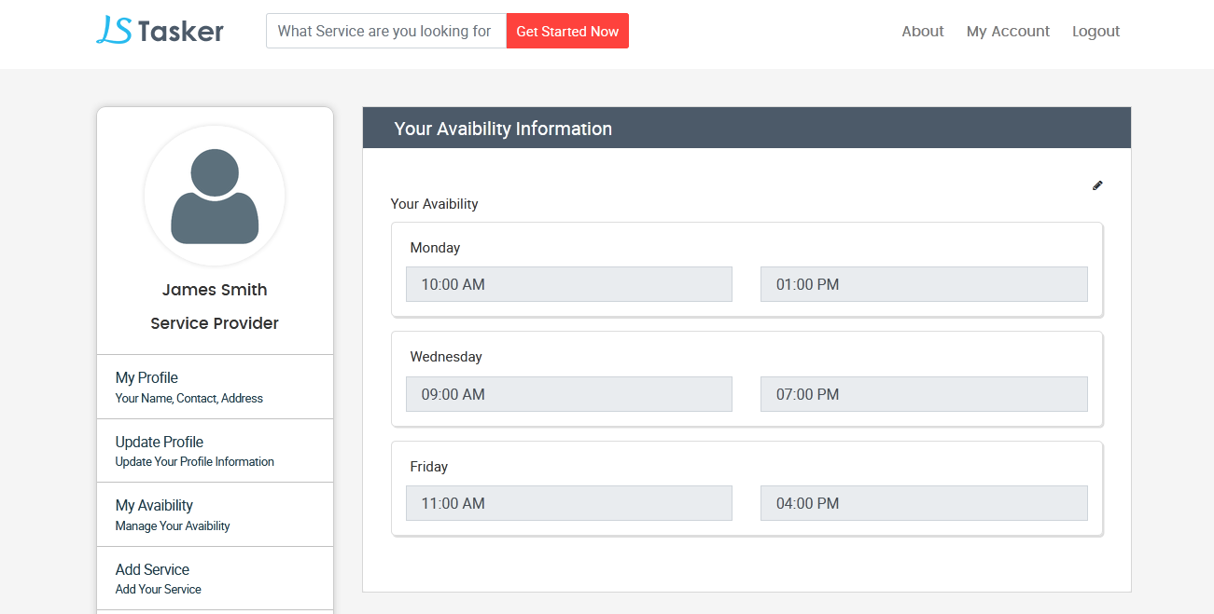Viewport: 1214px width, 614px height.
Task: Click the James Smith name heading
Action: [x=215, y=290]
